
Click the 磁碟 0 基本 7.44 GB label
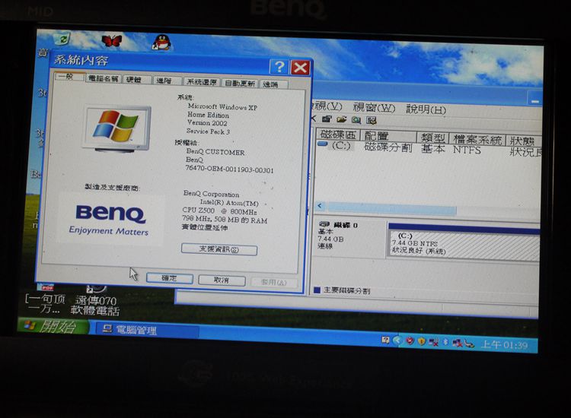(x=349, y=237)
